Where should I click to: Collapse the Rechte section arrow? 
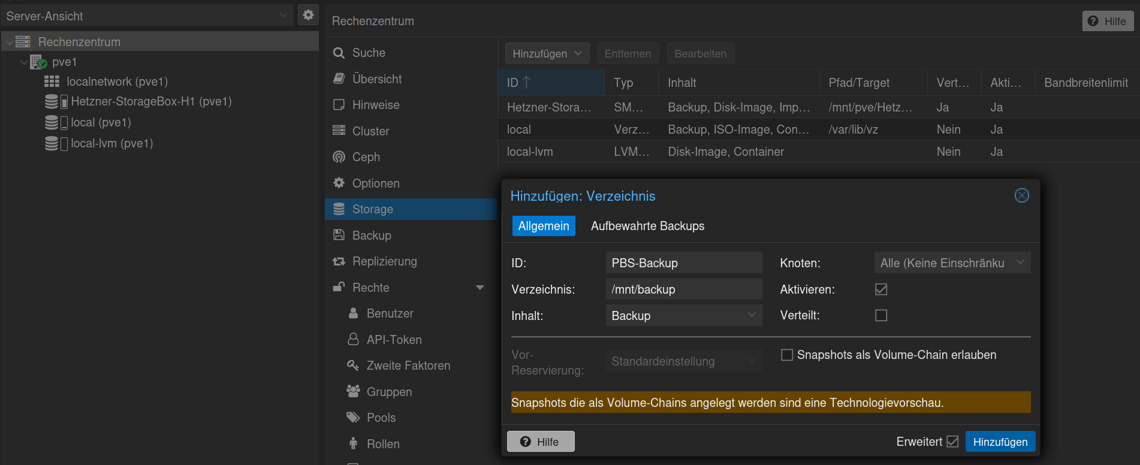(479, 288)
